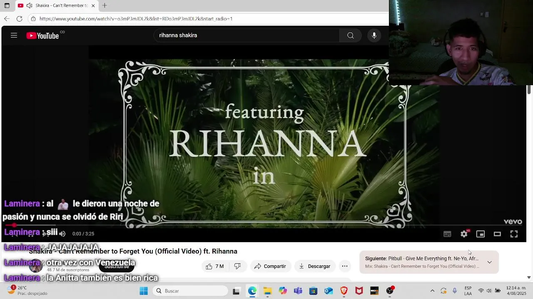Click the search magnifier button

point(351,36)
